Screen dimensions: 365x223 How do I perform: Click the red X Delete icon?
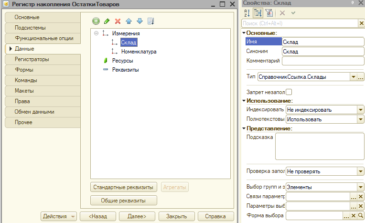pyautogui.click(x=118, y=21)
